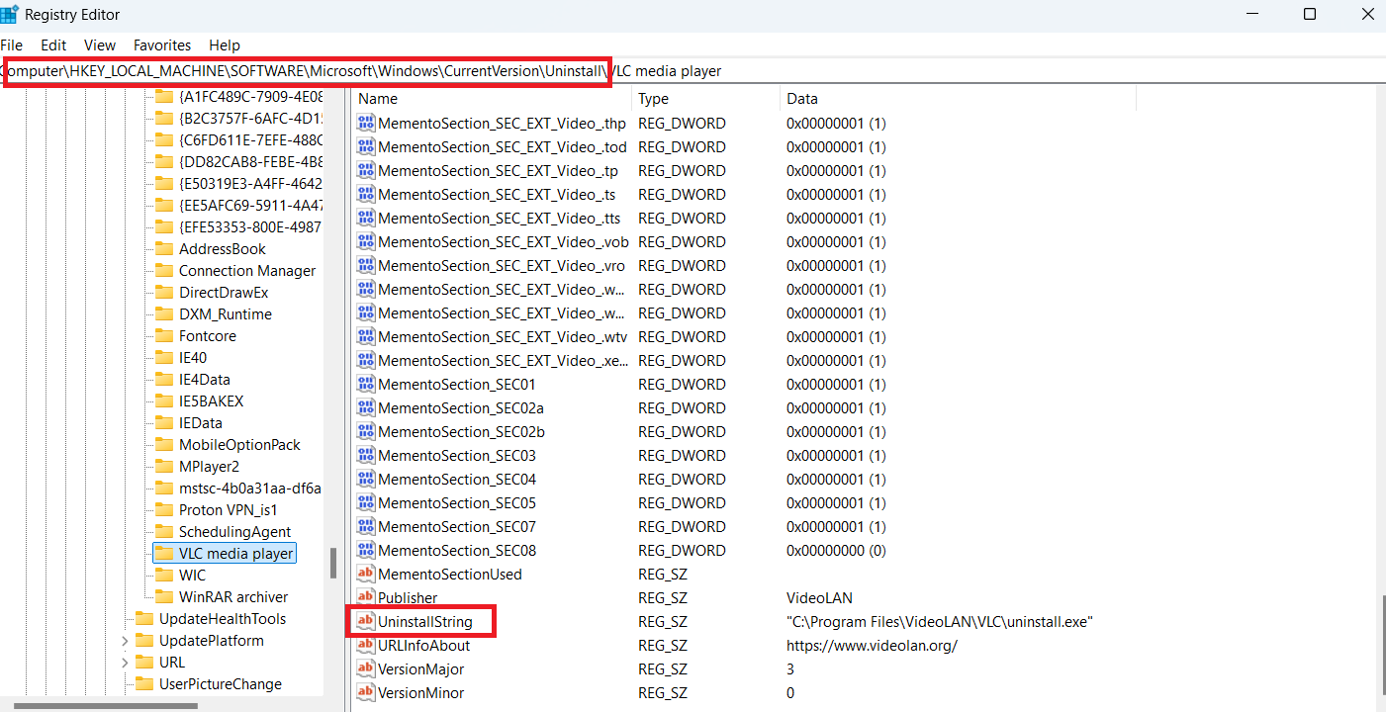Click DWORD icon of MementoSection_SEC05
Screen dimensions: 1386x712
coord(366,503)
